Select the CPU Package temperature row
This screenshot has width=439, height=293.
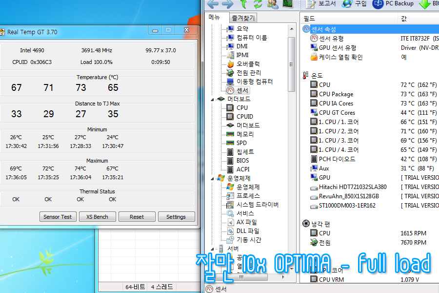click(370, 94)
